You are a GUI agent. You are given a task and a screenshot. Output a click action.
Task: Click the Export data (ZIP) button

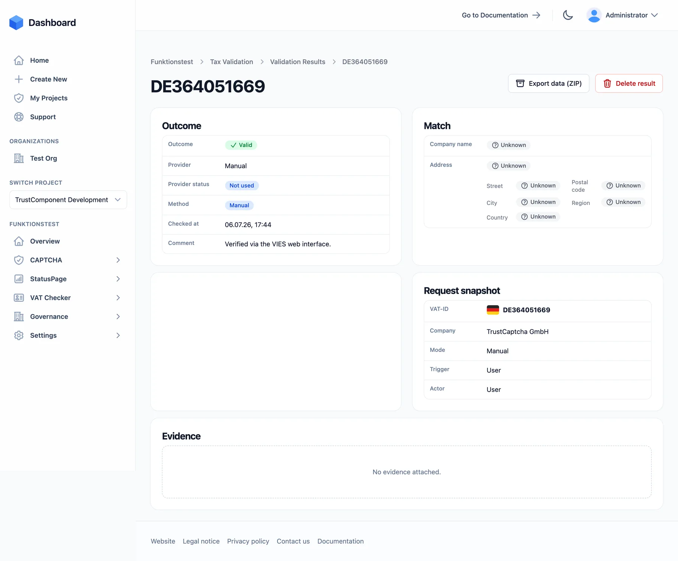point(548,83)
